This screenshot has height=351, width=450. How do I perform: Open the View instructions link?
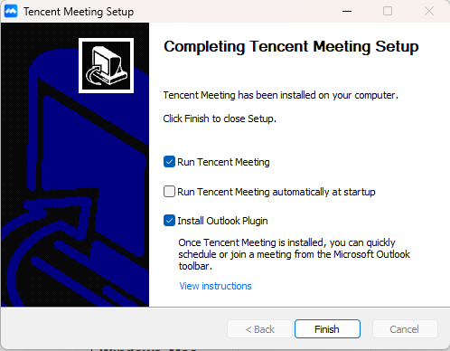point(215,286)
